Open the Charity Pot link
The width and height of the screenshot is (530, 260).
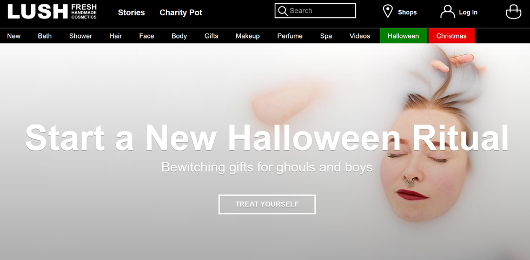[181, 12]
